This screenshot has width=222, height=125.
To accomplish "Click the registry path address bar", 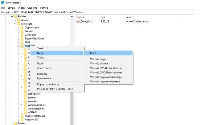I will point(97,12).
